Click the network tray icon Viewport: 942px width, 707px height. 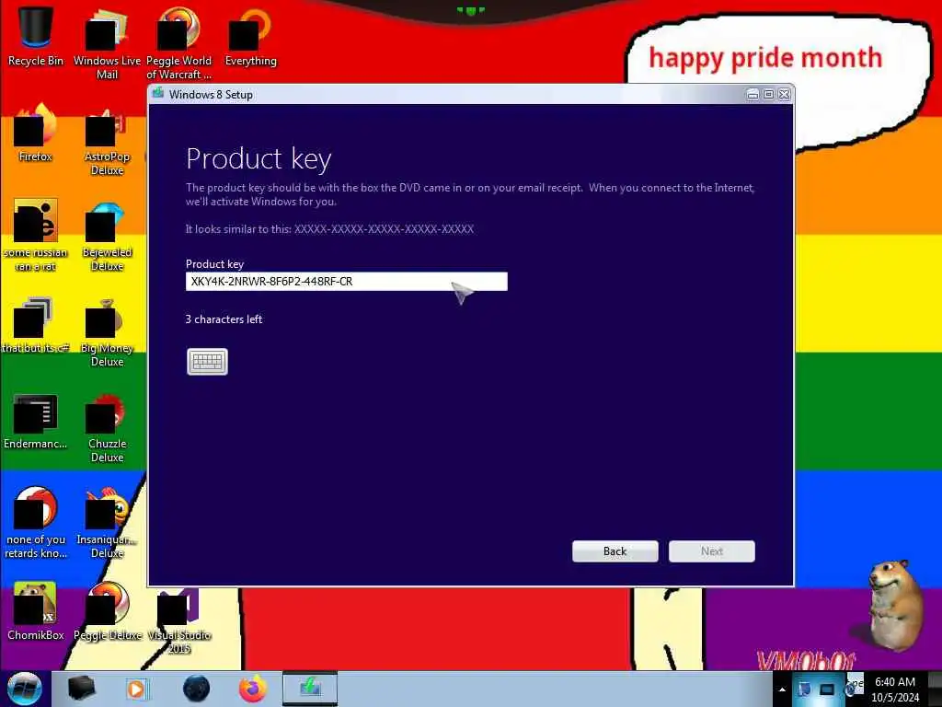pos(804,690)
